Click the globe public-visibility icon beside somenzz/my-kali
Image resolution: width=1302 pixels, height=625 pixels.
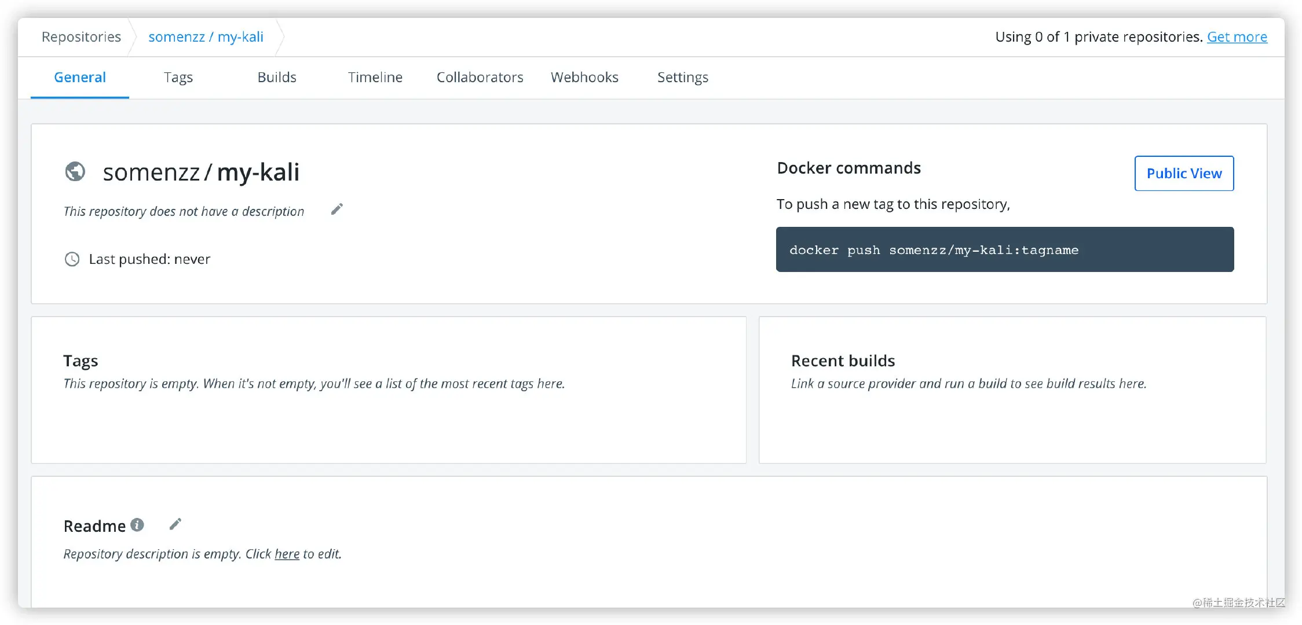75,171
